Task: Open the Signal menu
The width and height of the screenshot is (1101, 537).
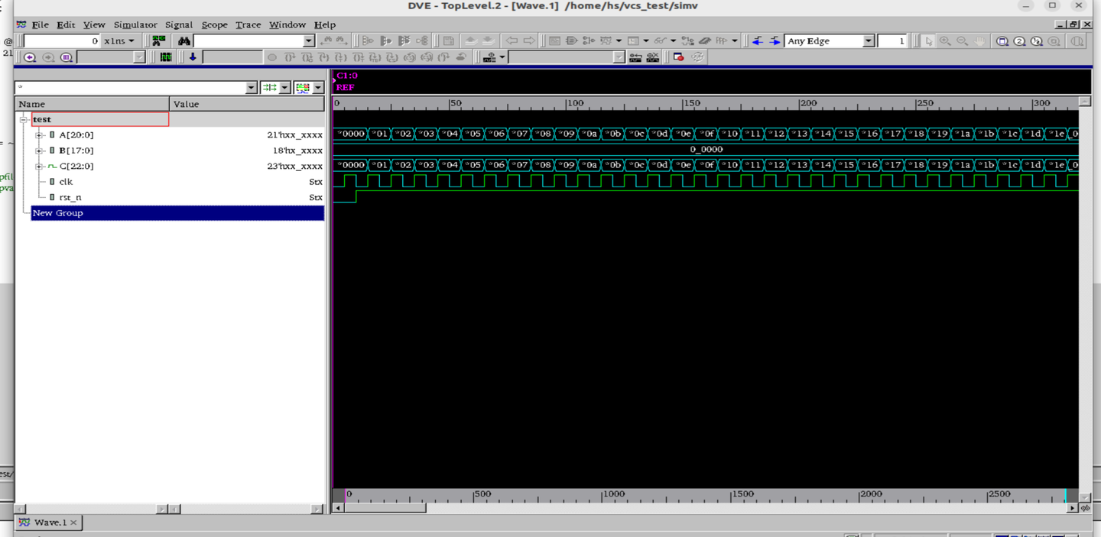Action: pos(179,24)
